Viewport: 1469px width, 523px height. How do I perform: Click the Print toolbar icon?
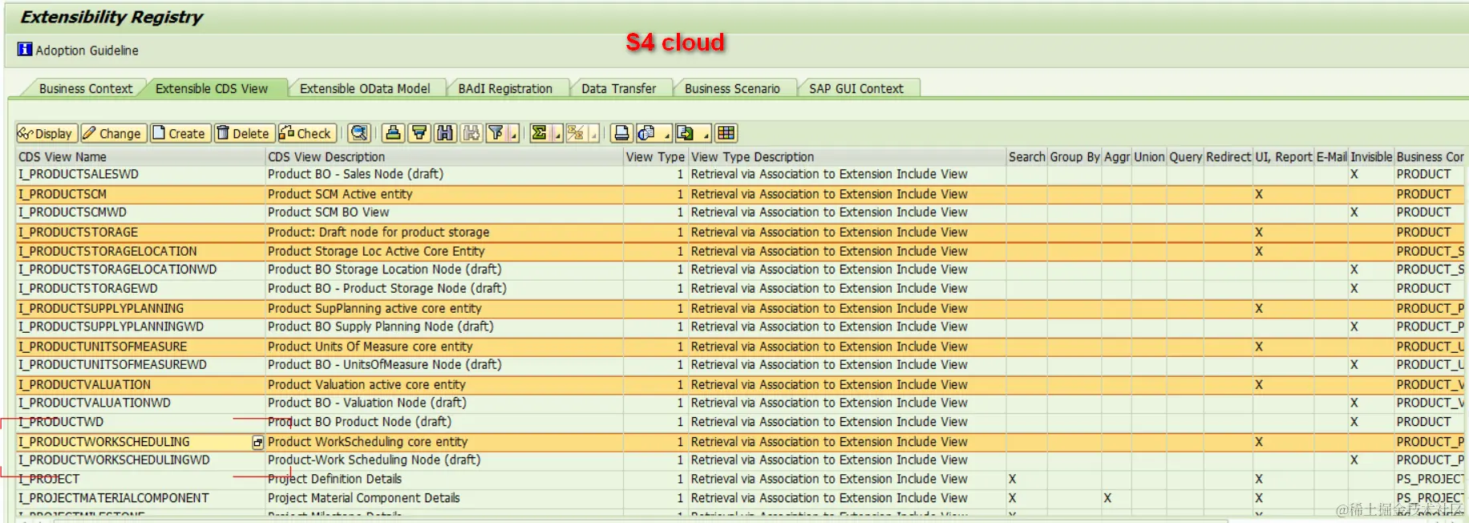(x=621, y=133)
